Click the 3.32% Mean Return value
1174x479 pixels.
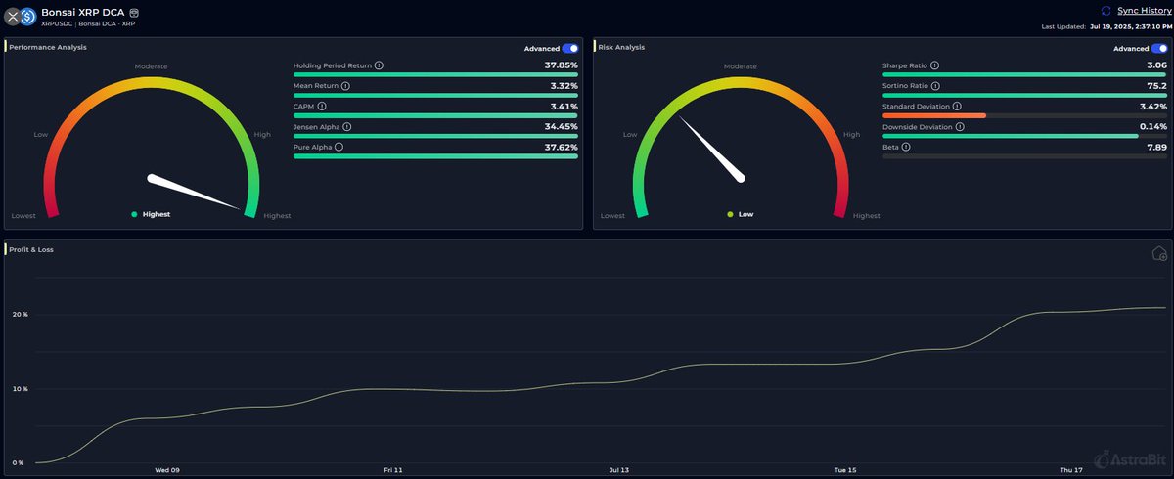(x=564, y=86)
